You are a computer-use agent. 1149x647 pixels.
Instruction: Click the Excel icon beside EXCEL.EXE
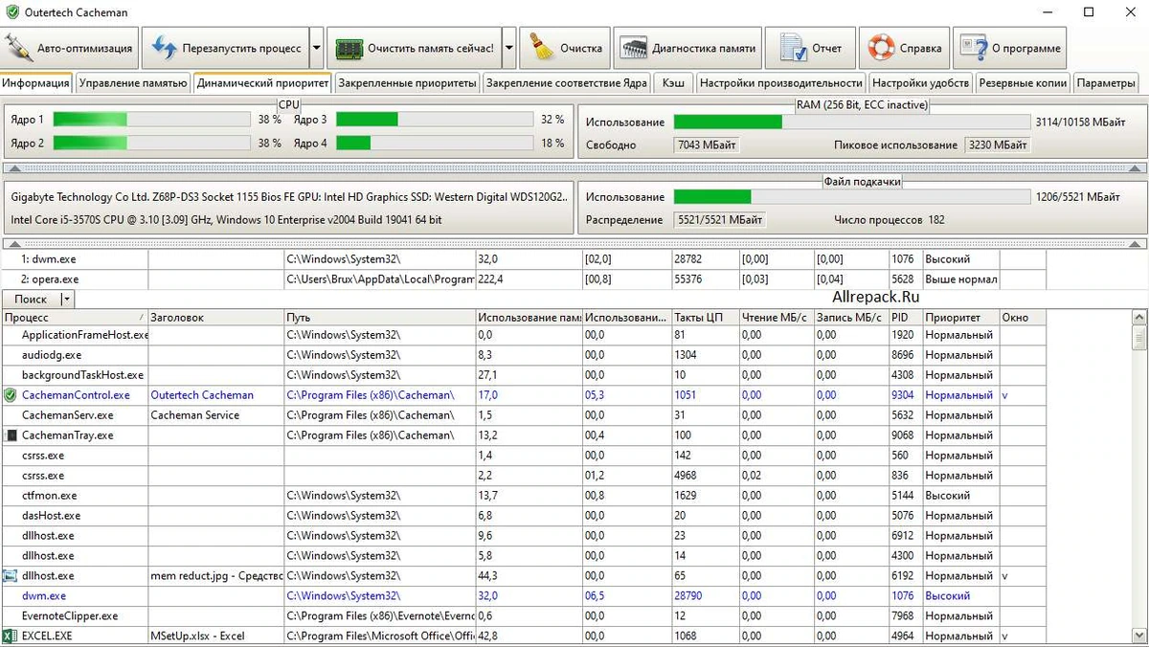coord(11,636)
